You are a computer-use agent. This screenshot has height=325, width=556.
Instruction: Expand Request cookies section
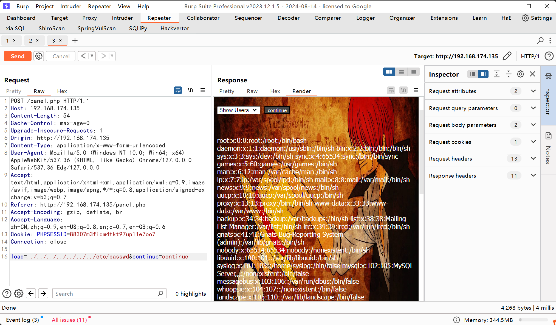tap(533, 142)
